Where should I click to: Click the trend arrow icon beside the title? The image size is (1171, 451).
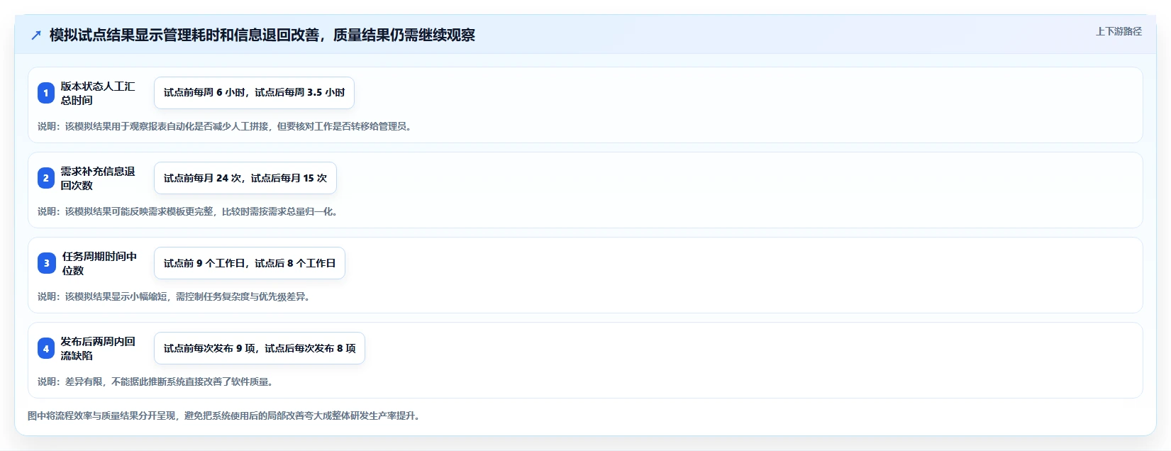tap(36, 35)
